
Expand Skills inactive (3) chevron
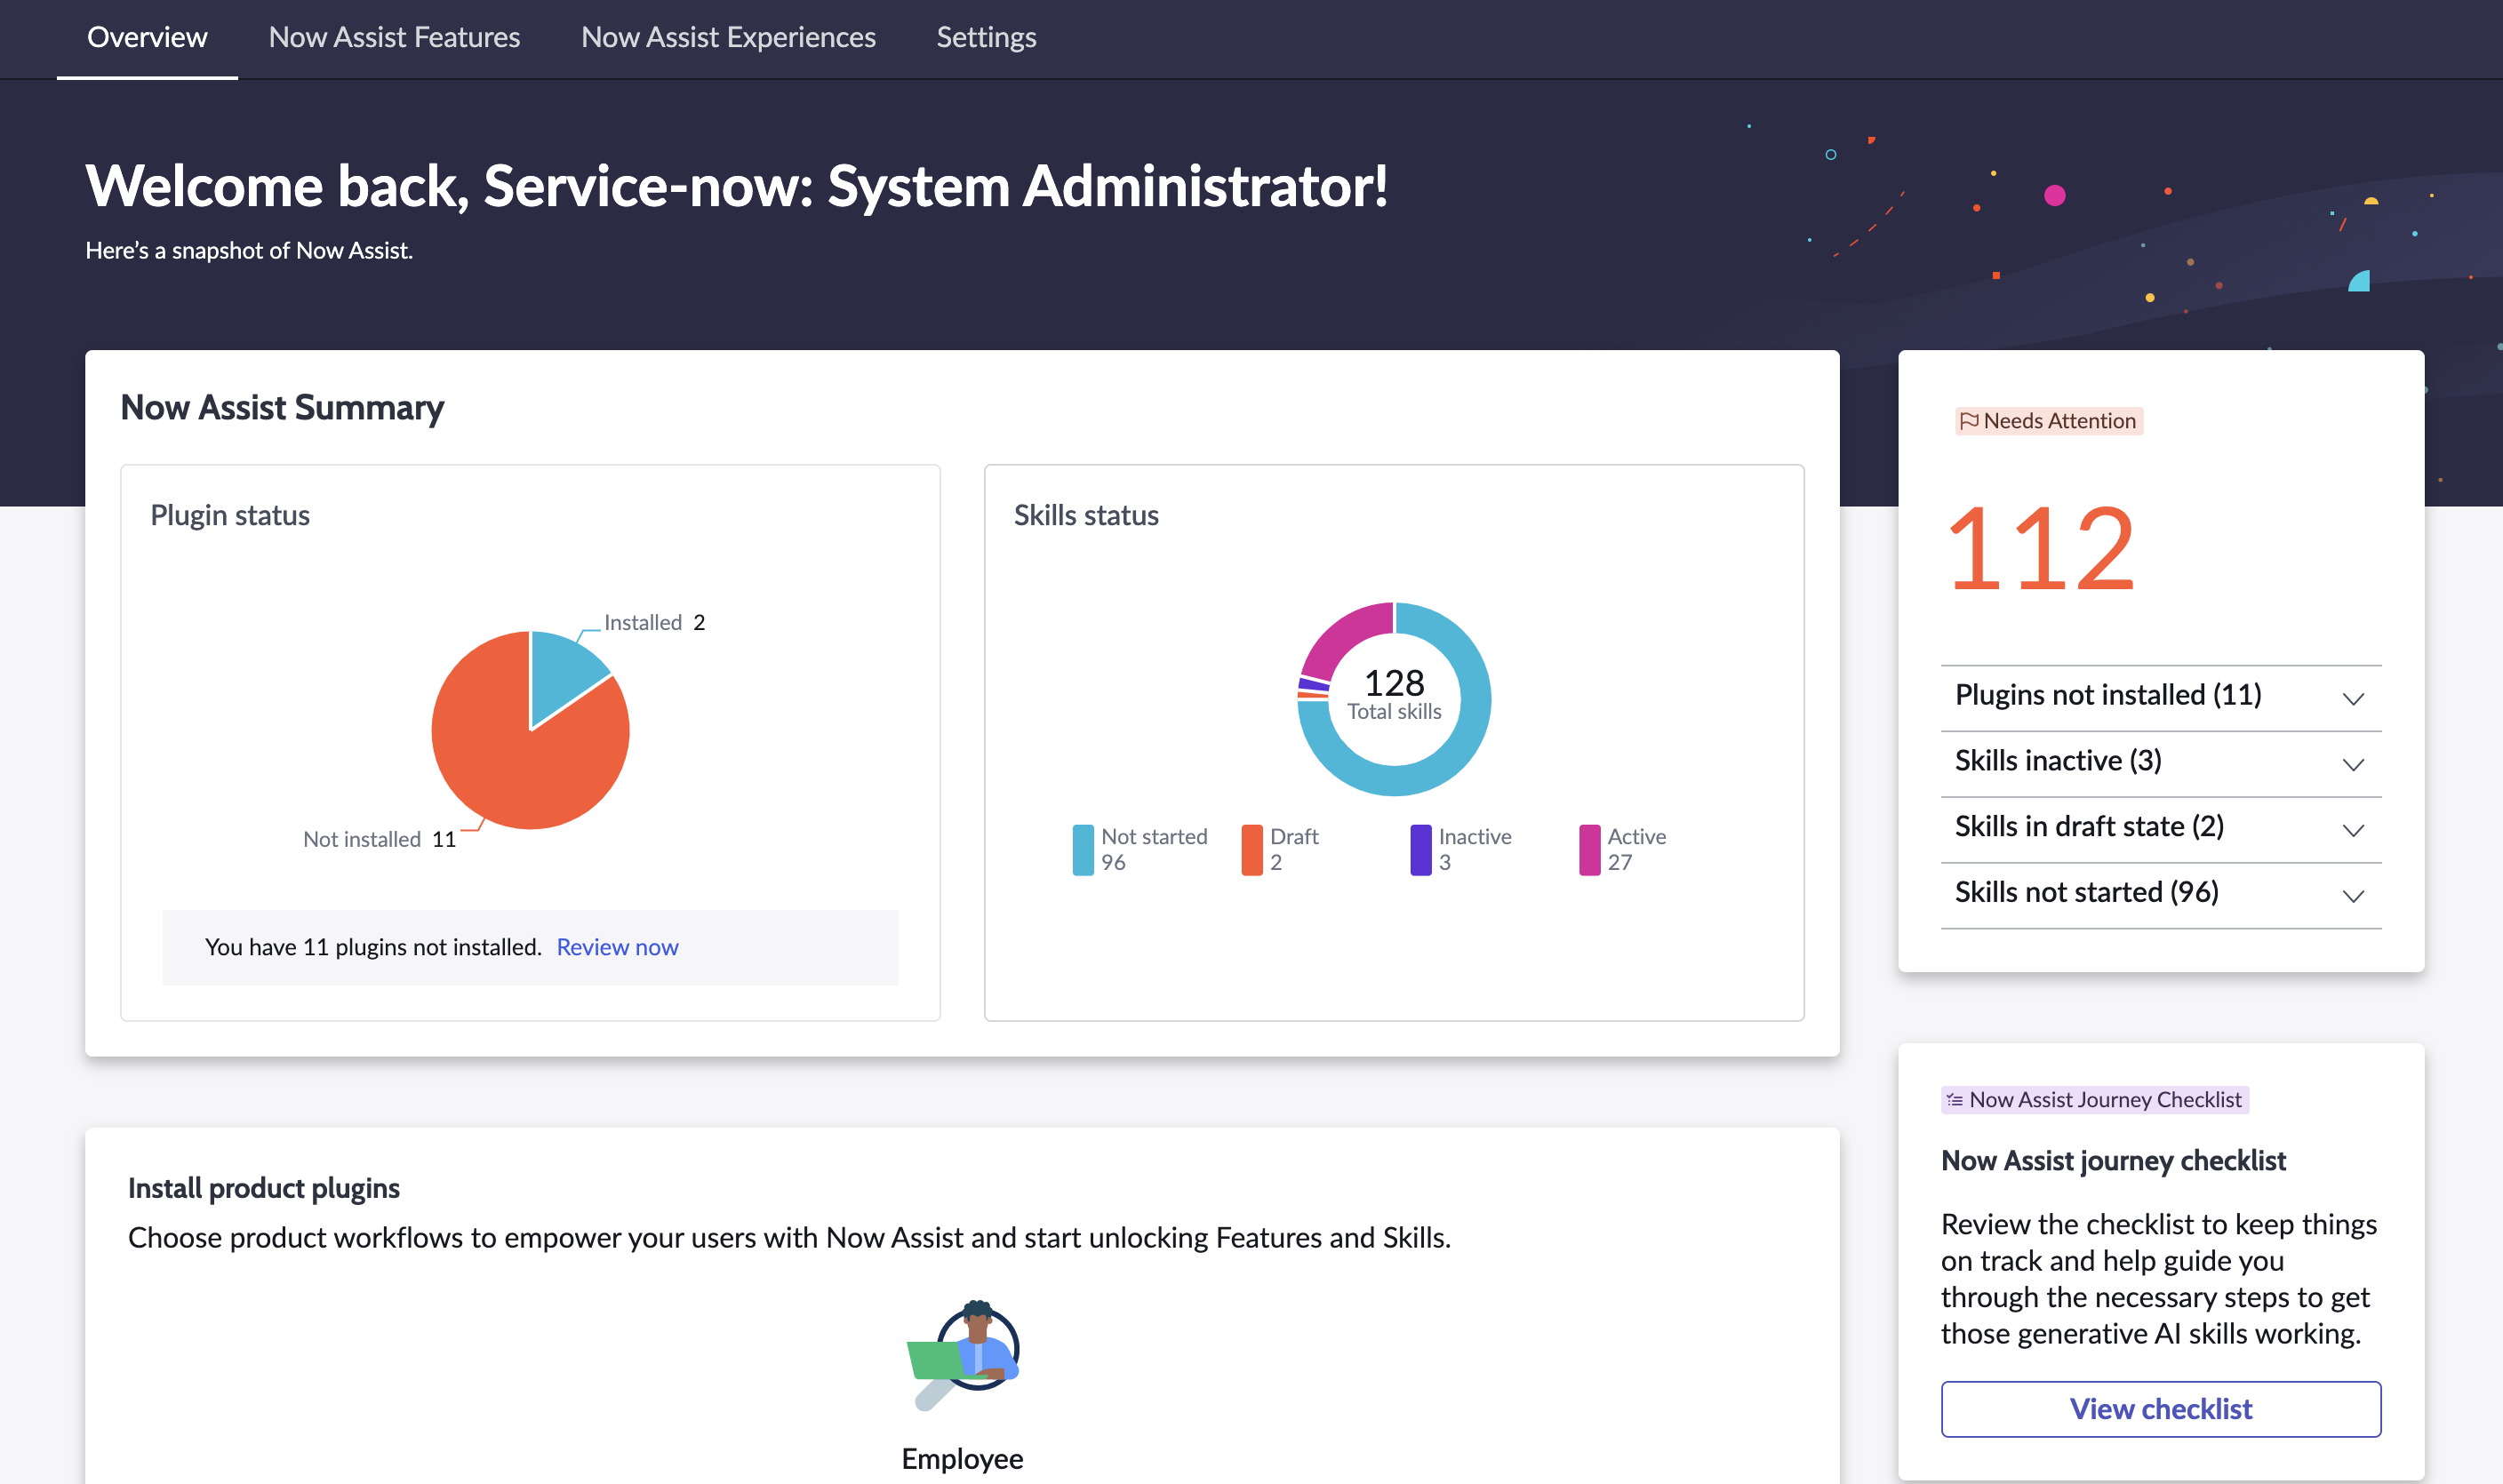click(2353, 765)
